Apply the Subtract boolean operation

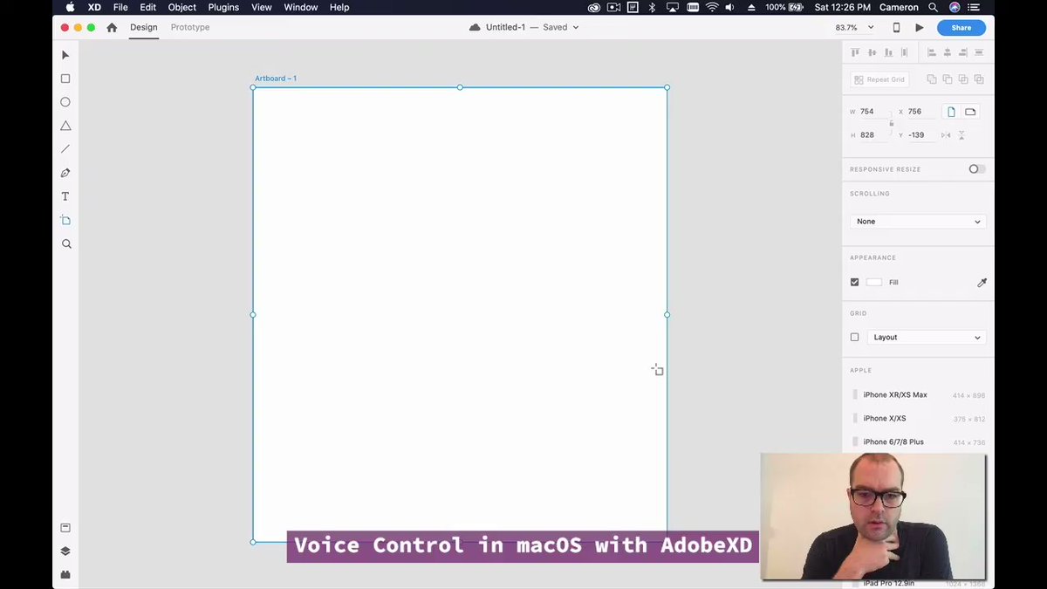(948, 79)
